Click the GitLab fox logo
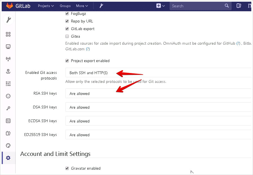The height and width of the screenshot is (175, 253). click(10, 6)
